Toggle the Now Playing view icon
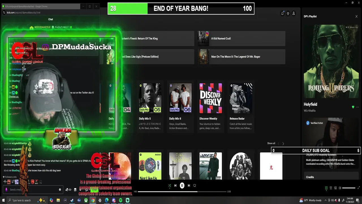The image size is (362, 204). point(326,188)
